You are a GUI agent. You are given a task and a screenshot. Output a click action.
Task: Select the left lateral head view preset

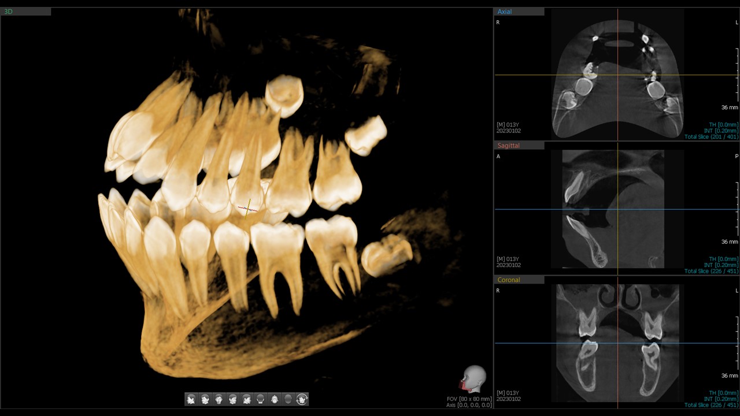pos(247,399)
